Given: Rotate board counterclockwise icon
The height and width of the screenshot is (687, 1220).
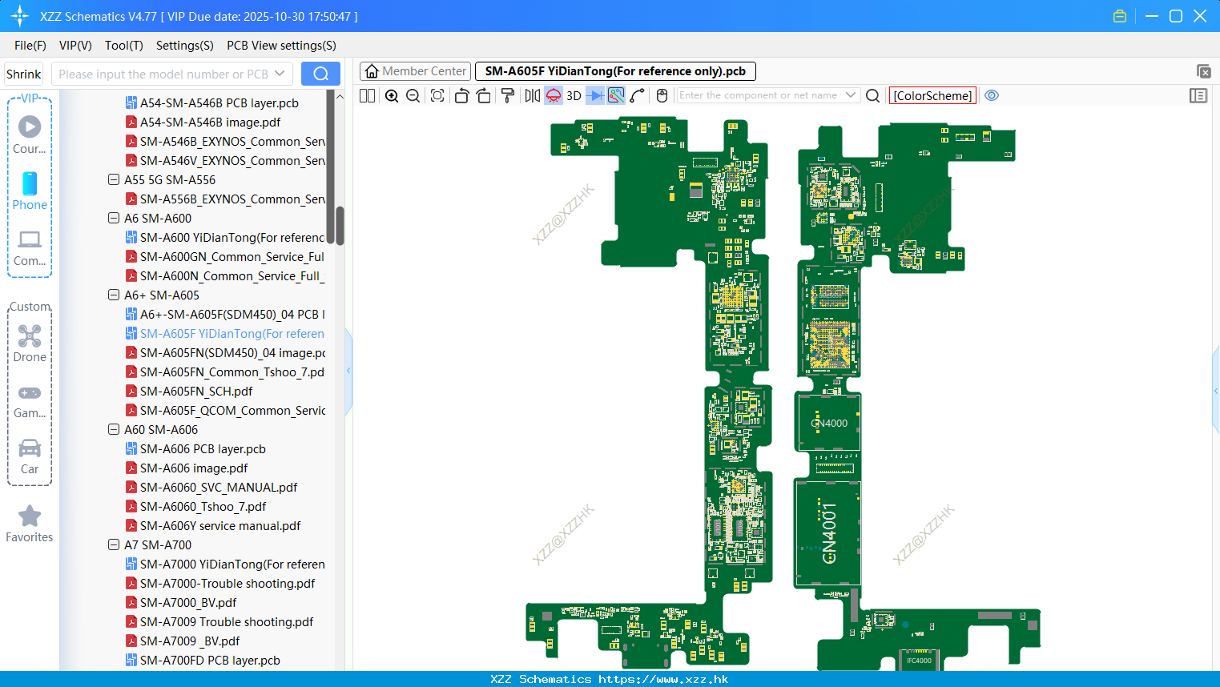Looking at the screenshot, I should pyautogui.click(x=461, y=95).
